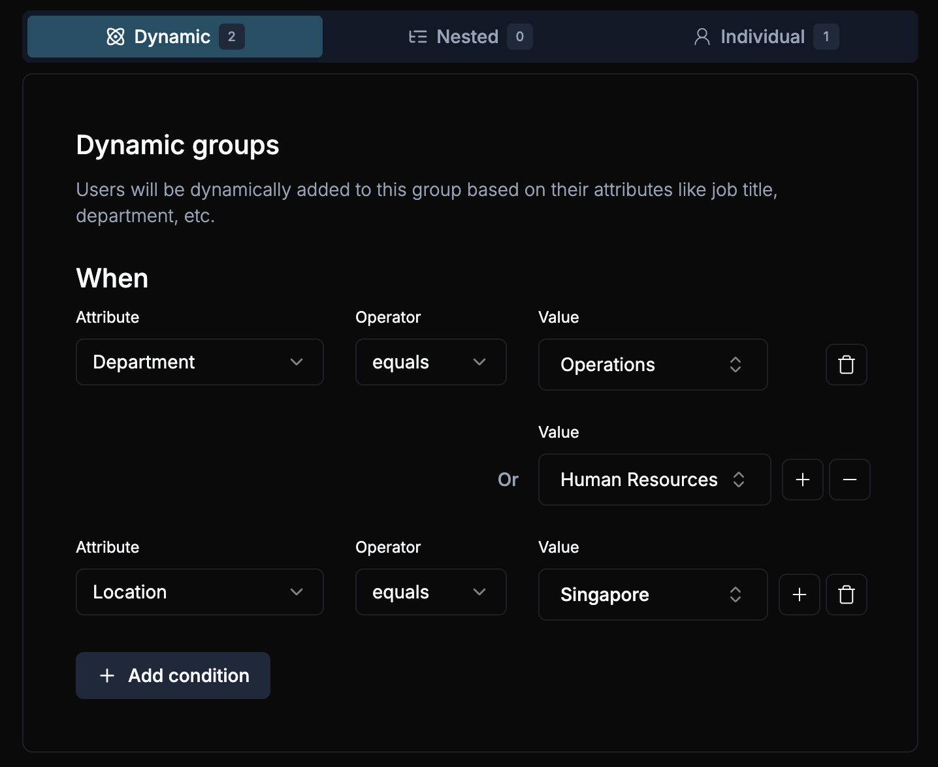
Task: Click the minus icon to remove Human Resources
Action: coord(850,480)
